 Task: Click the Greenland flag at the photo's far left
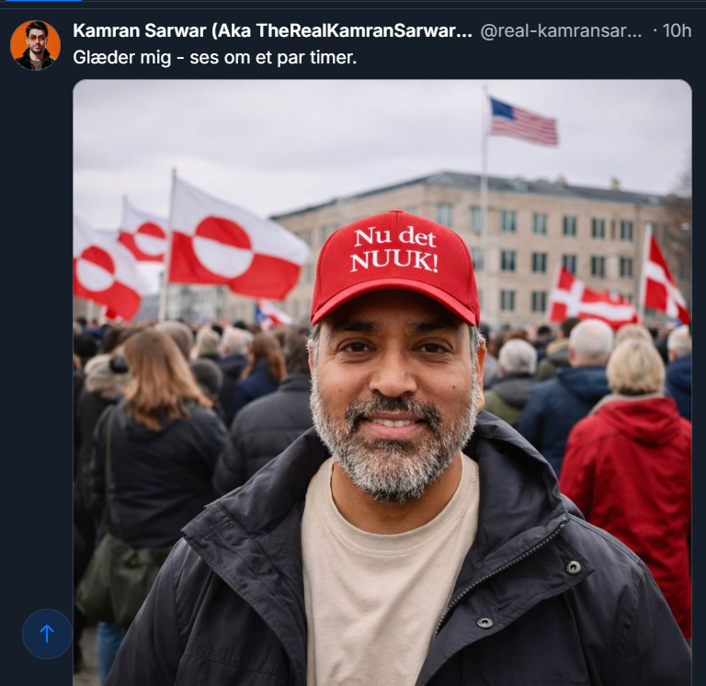(x=101, y=269)
